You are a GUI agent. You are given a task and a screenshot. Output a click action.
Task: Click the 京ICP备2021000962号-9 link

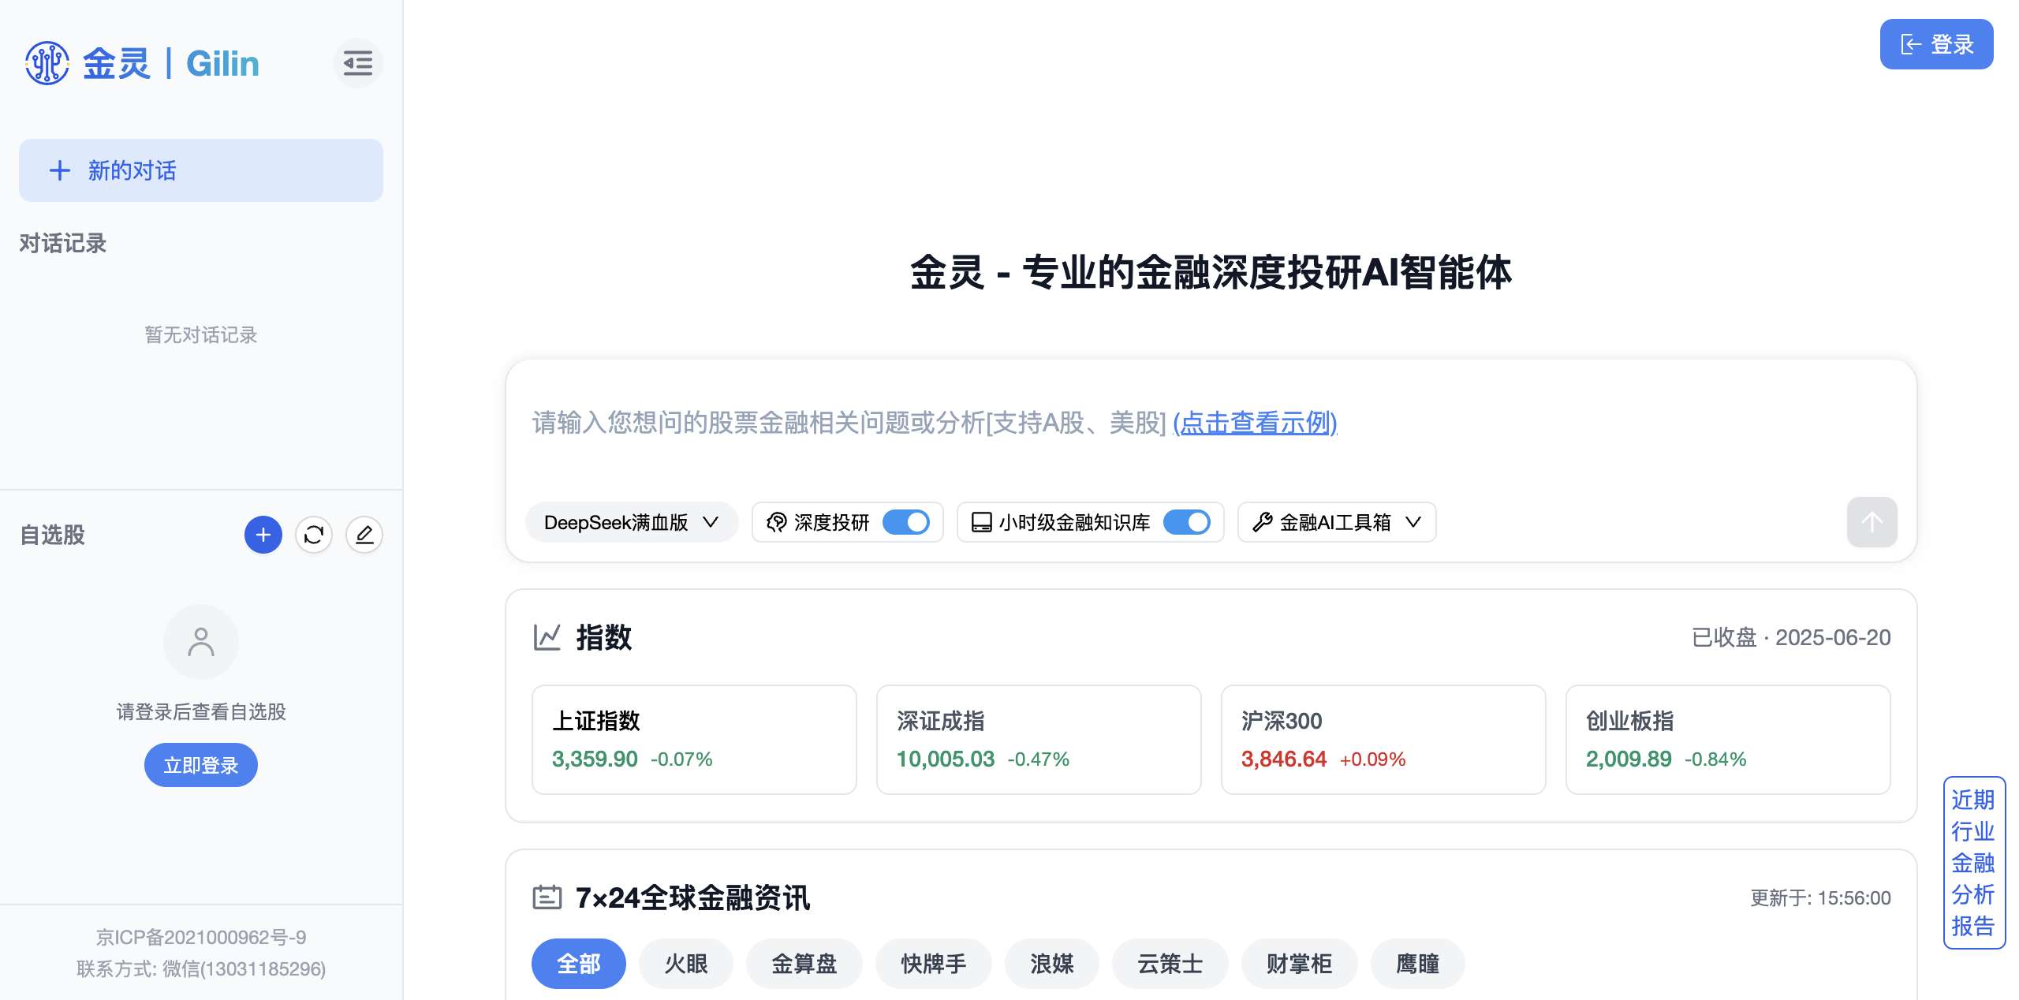(201, 937)
